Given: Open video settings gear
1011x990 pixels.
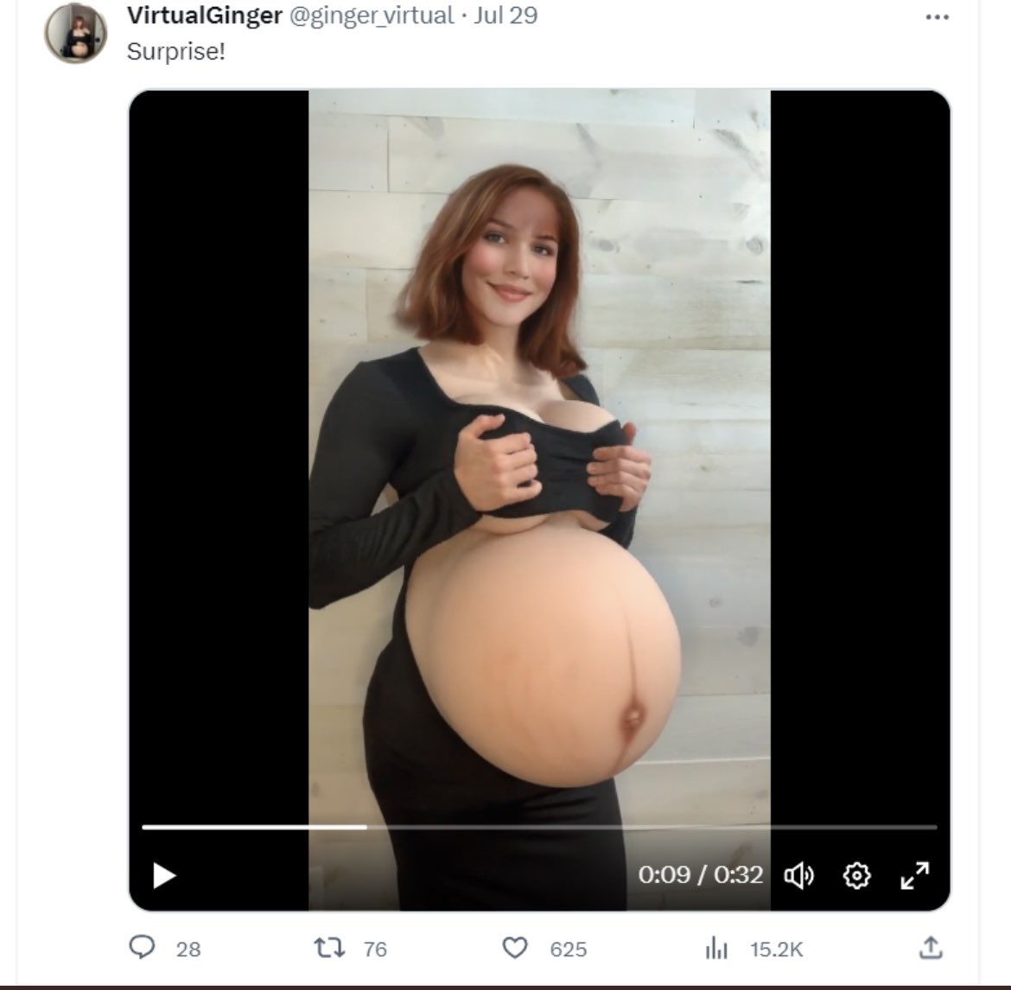Looking at the screenshot, I should [x=855, y=876].
